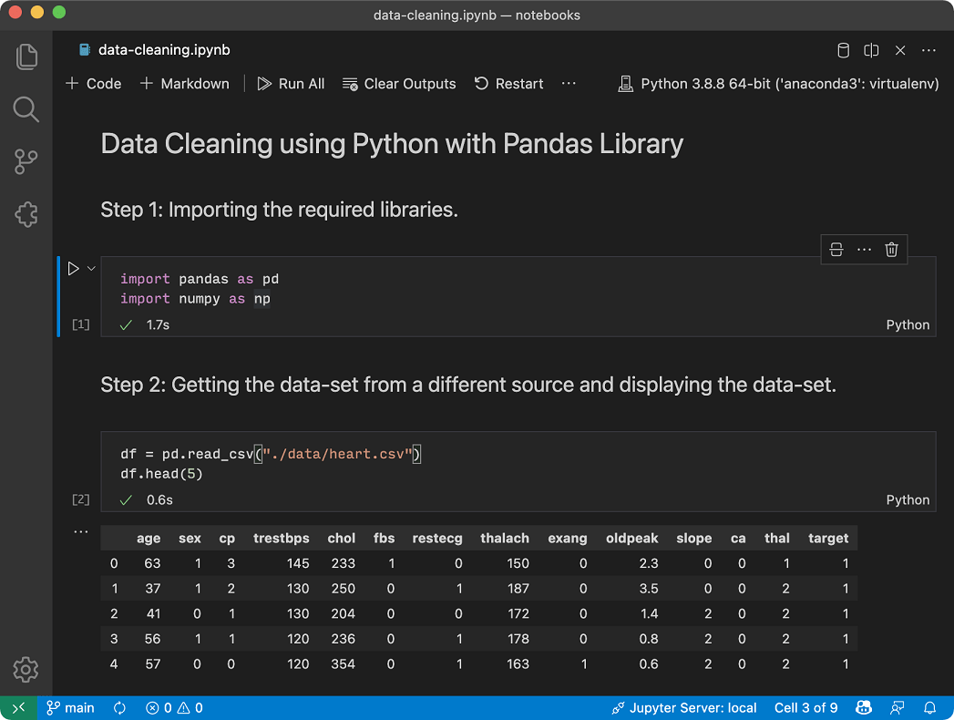
Task: Open the Search view
Action: coord(26,109)
